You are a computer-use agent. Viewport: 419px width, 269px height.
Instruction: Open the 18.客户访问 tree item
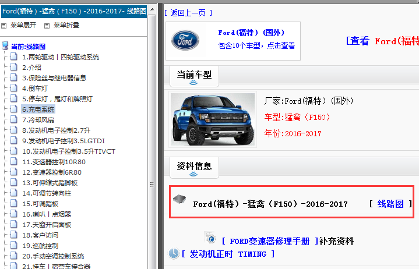(x=40, y=235)
